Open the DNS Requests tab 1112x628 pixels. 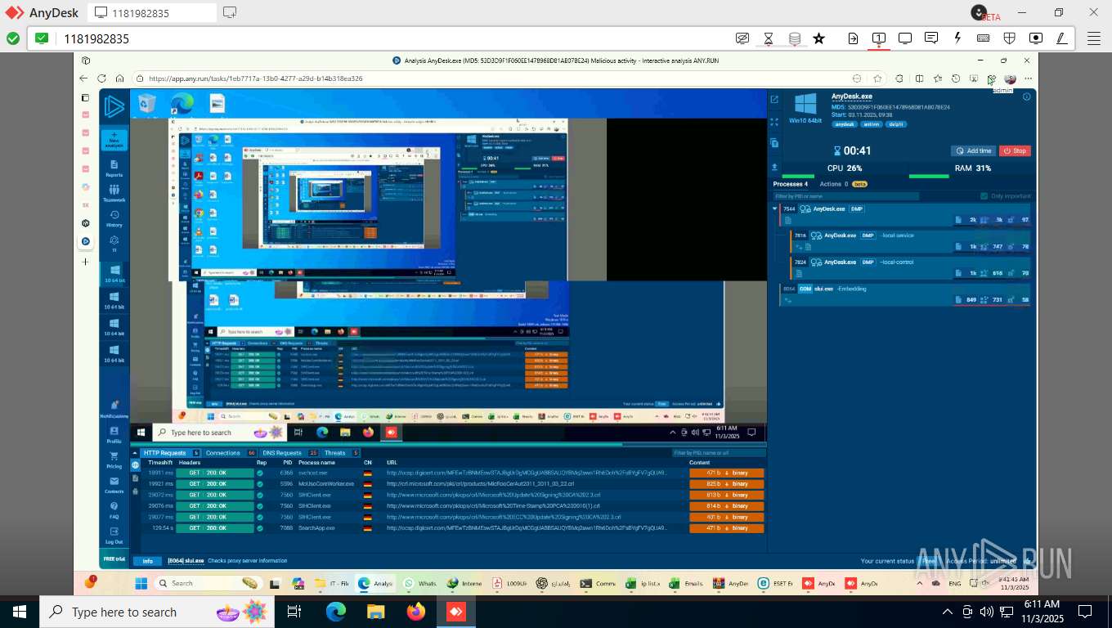(289, 453)
